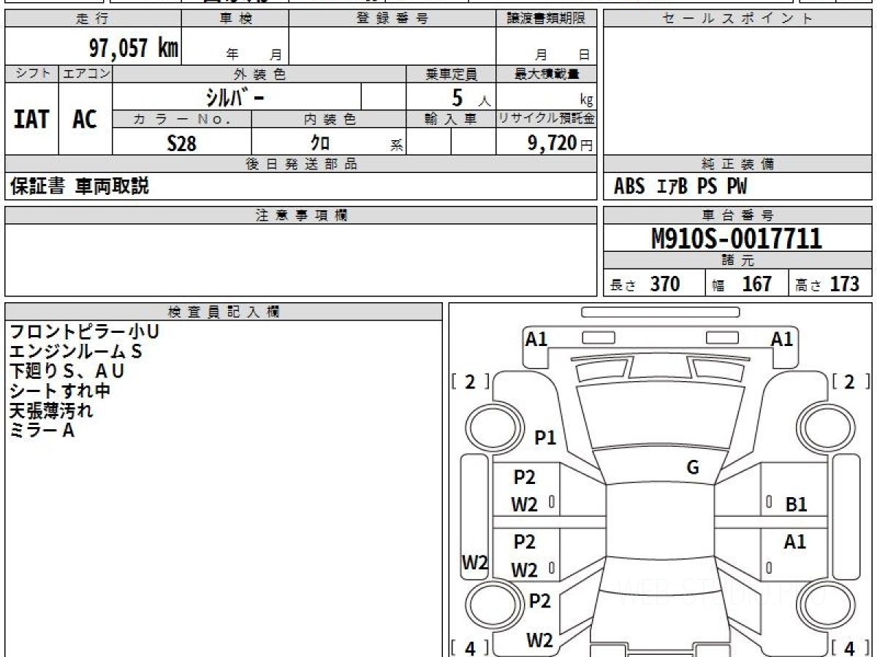This screenshot has width=877, height=657.
Task: Click the エアコン label
Action: pos(86,74)
